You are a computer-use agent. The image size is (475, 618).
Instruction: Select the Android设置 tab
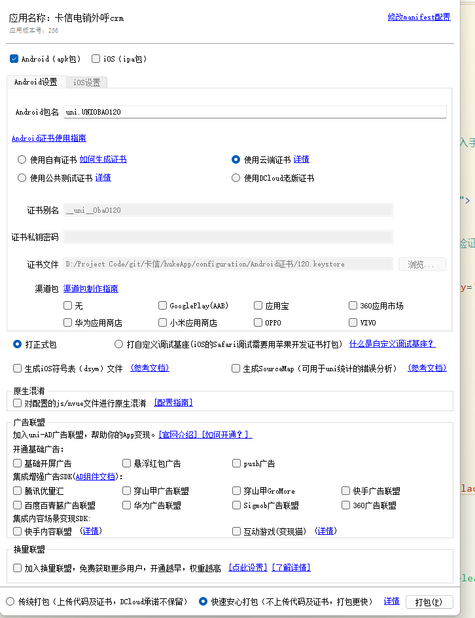(x=35, y=82)
